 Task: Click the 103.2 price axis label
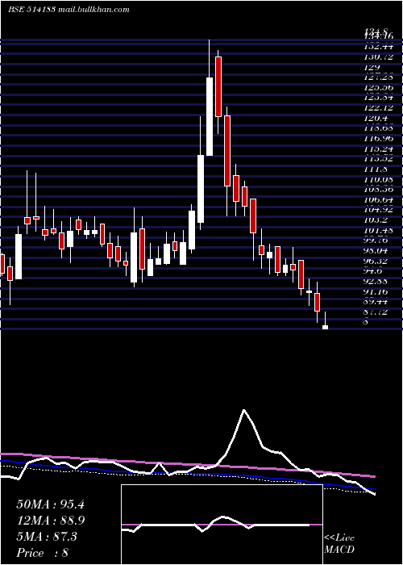pyautogui.click(x=376, y=220)
